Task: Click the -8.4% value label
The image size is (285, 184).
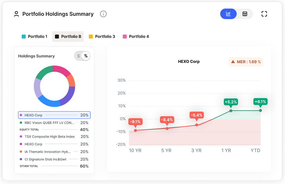Action: (167, 119)
